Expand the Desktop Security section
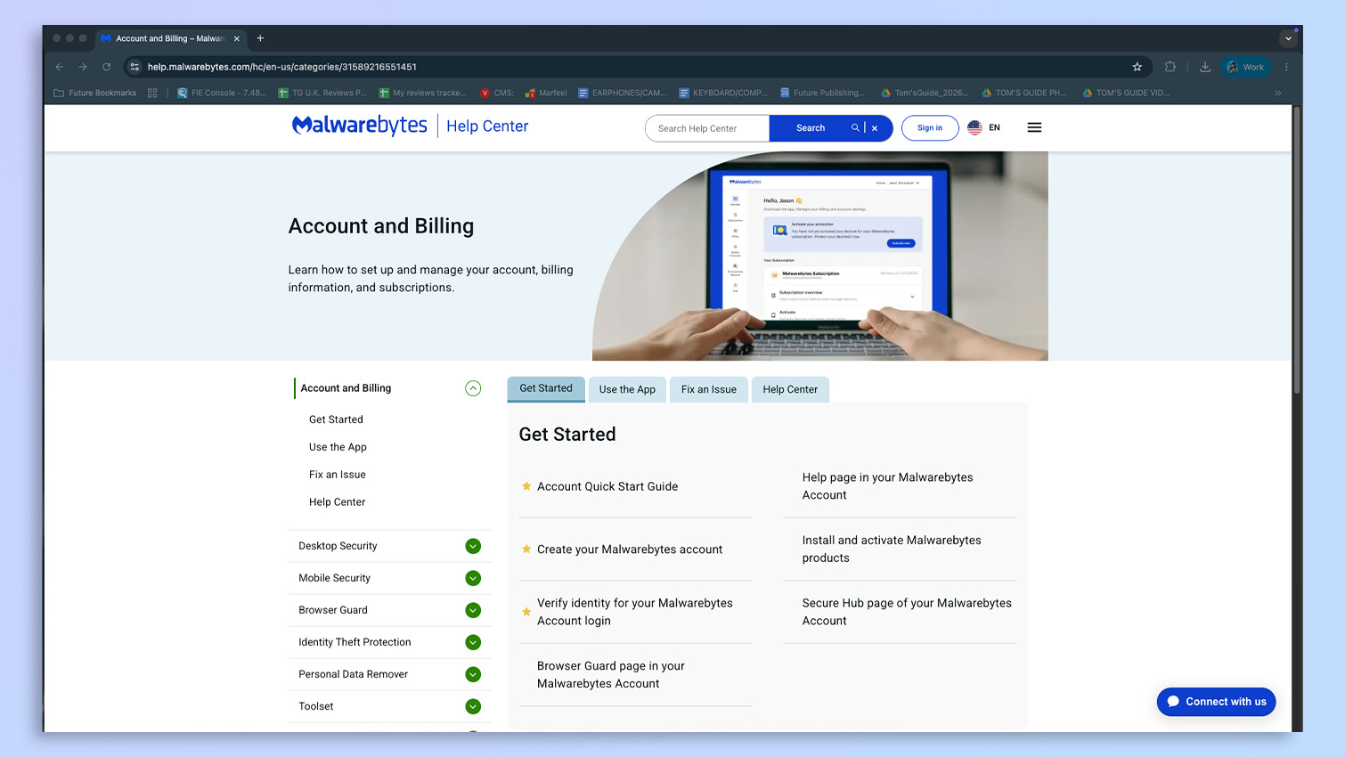1345x757 pixels. (x=473, y=546)
